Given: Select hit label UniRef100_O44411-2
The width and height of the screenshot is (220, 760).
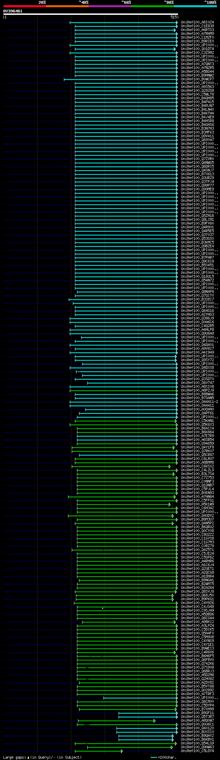Looking at the screenshot, I should click(199, 402).
